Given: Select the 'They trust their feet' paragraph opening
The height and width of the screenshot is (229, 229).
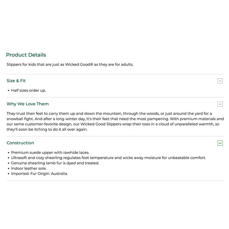Looking at the screenshot, I should pyautogui.click(x=27, y=113).
